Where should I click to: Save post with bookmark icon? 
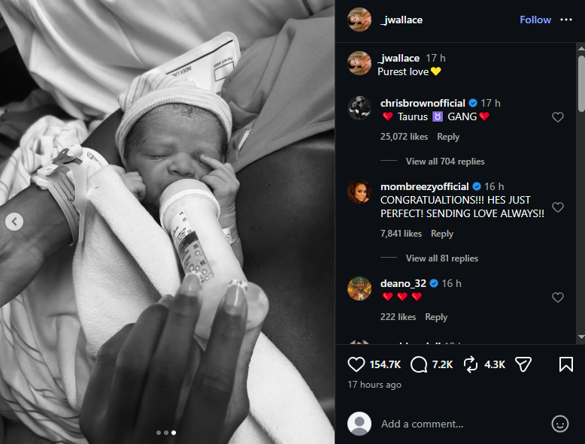[x=566, y=364]
